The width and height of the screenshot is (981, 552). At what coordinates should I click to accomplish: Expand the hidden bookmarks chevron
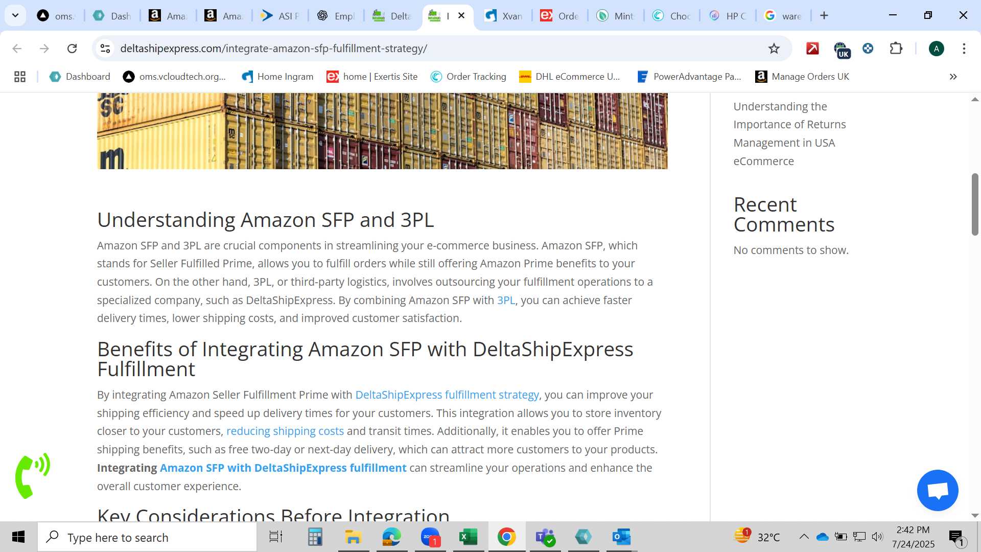tap(953, 77)
